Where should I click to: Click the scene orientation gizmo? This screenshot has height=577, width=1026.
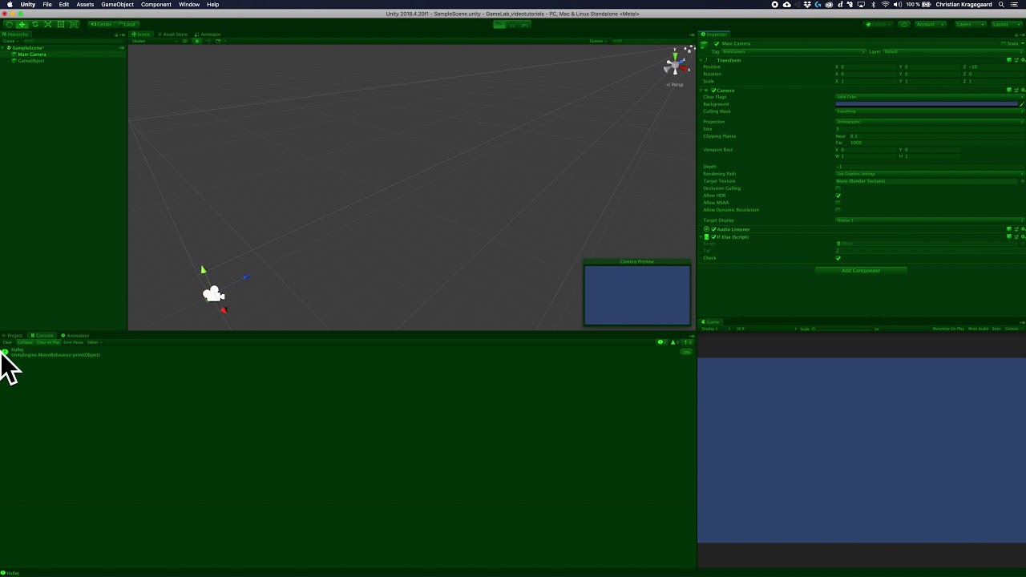point(676,64)
